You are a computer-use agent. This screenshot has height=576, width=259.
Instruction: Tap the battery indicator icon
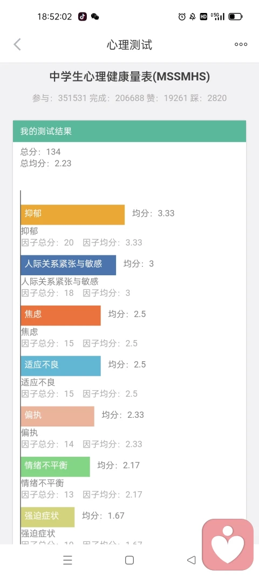click(235, 17)
